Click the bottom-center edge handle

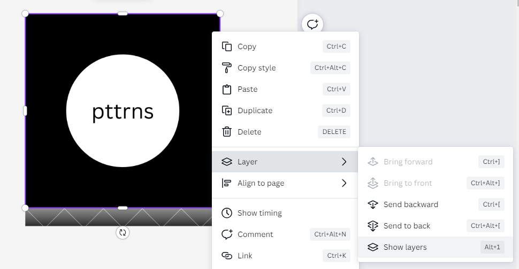pos(123,208)
